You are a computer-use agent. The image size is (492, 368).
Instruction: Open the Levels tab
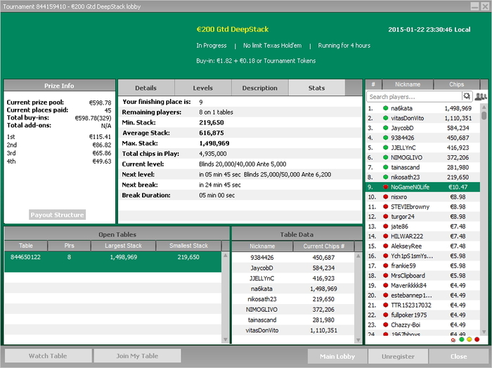coord(202,88)
